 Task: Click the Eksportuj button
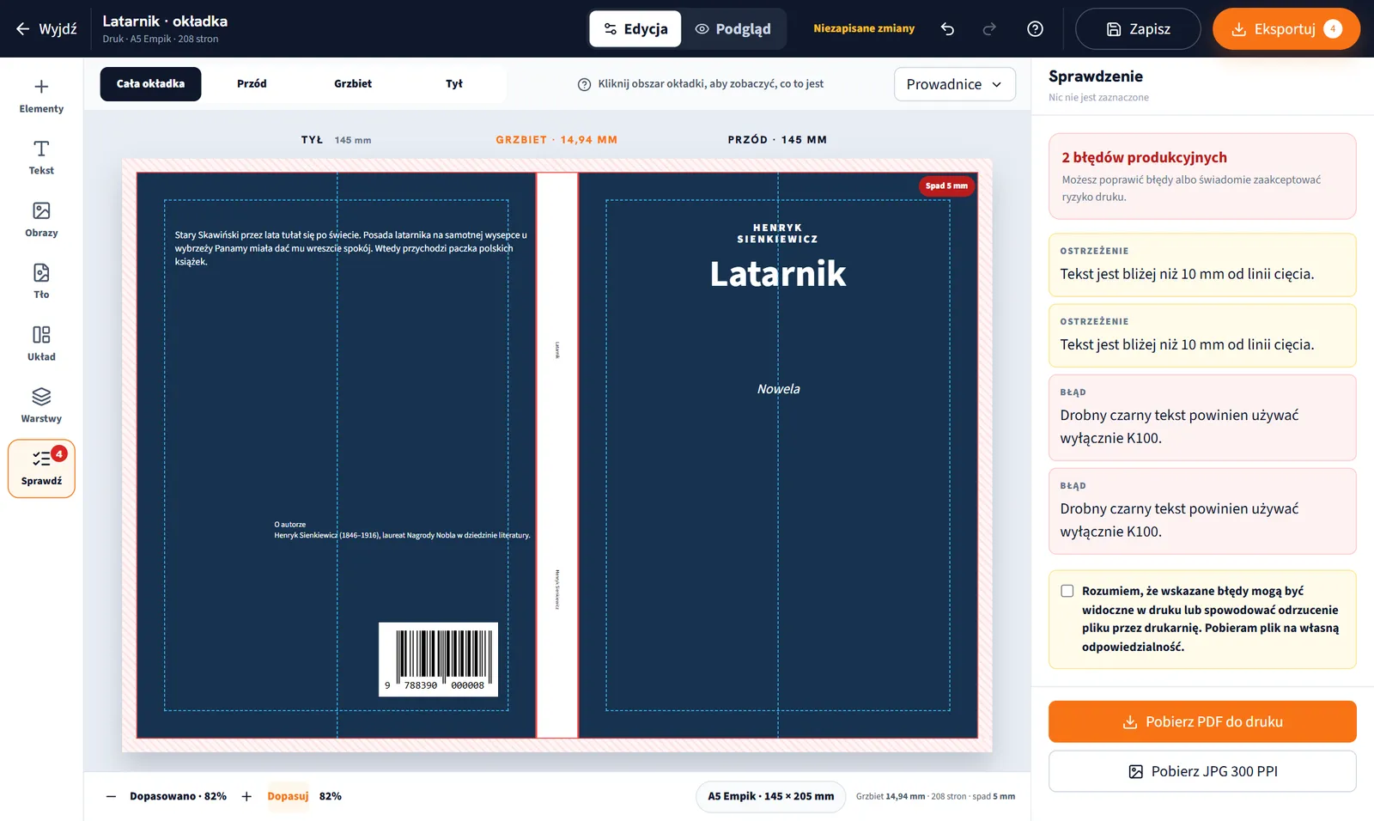point(1286,29)
